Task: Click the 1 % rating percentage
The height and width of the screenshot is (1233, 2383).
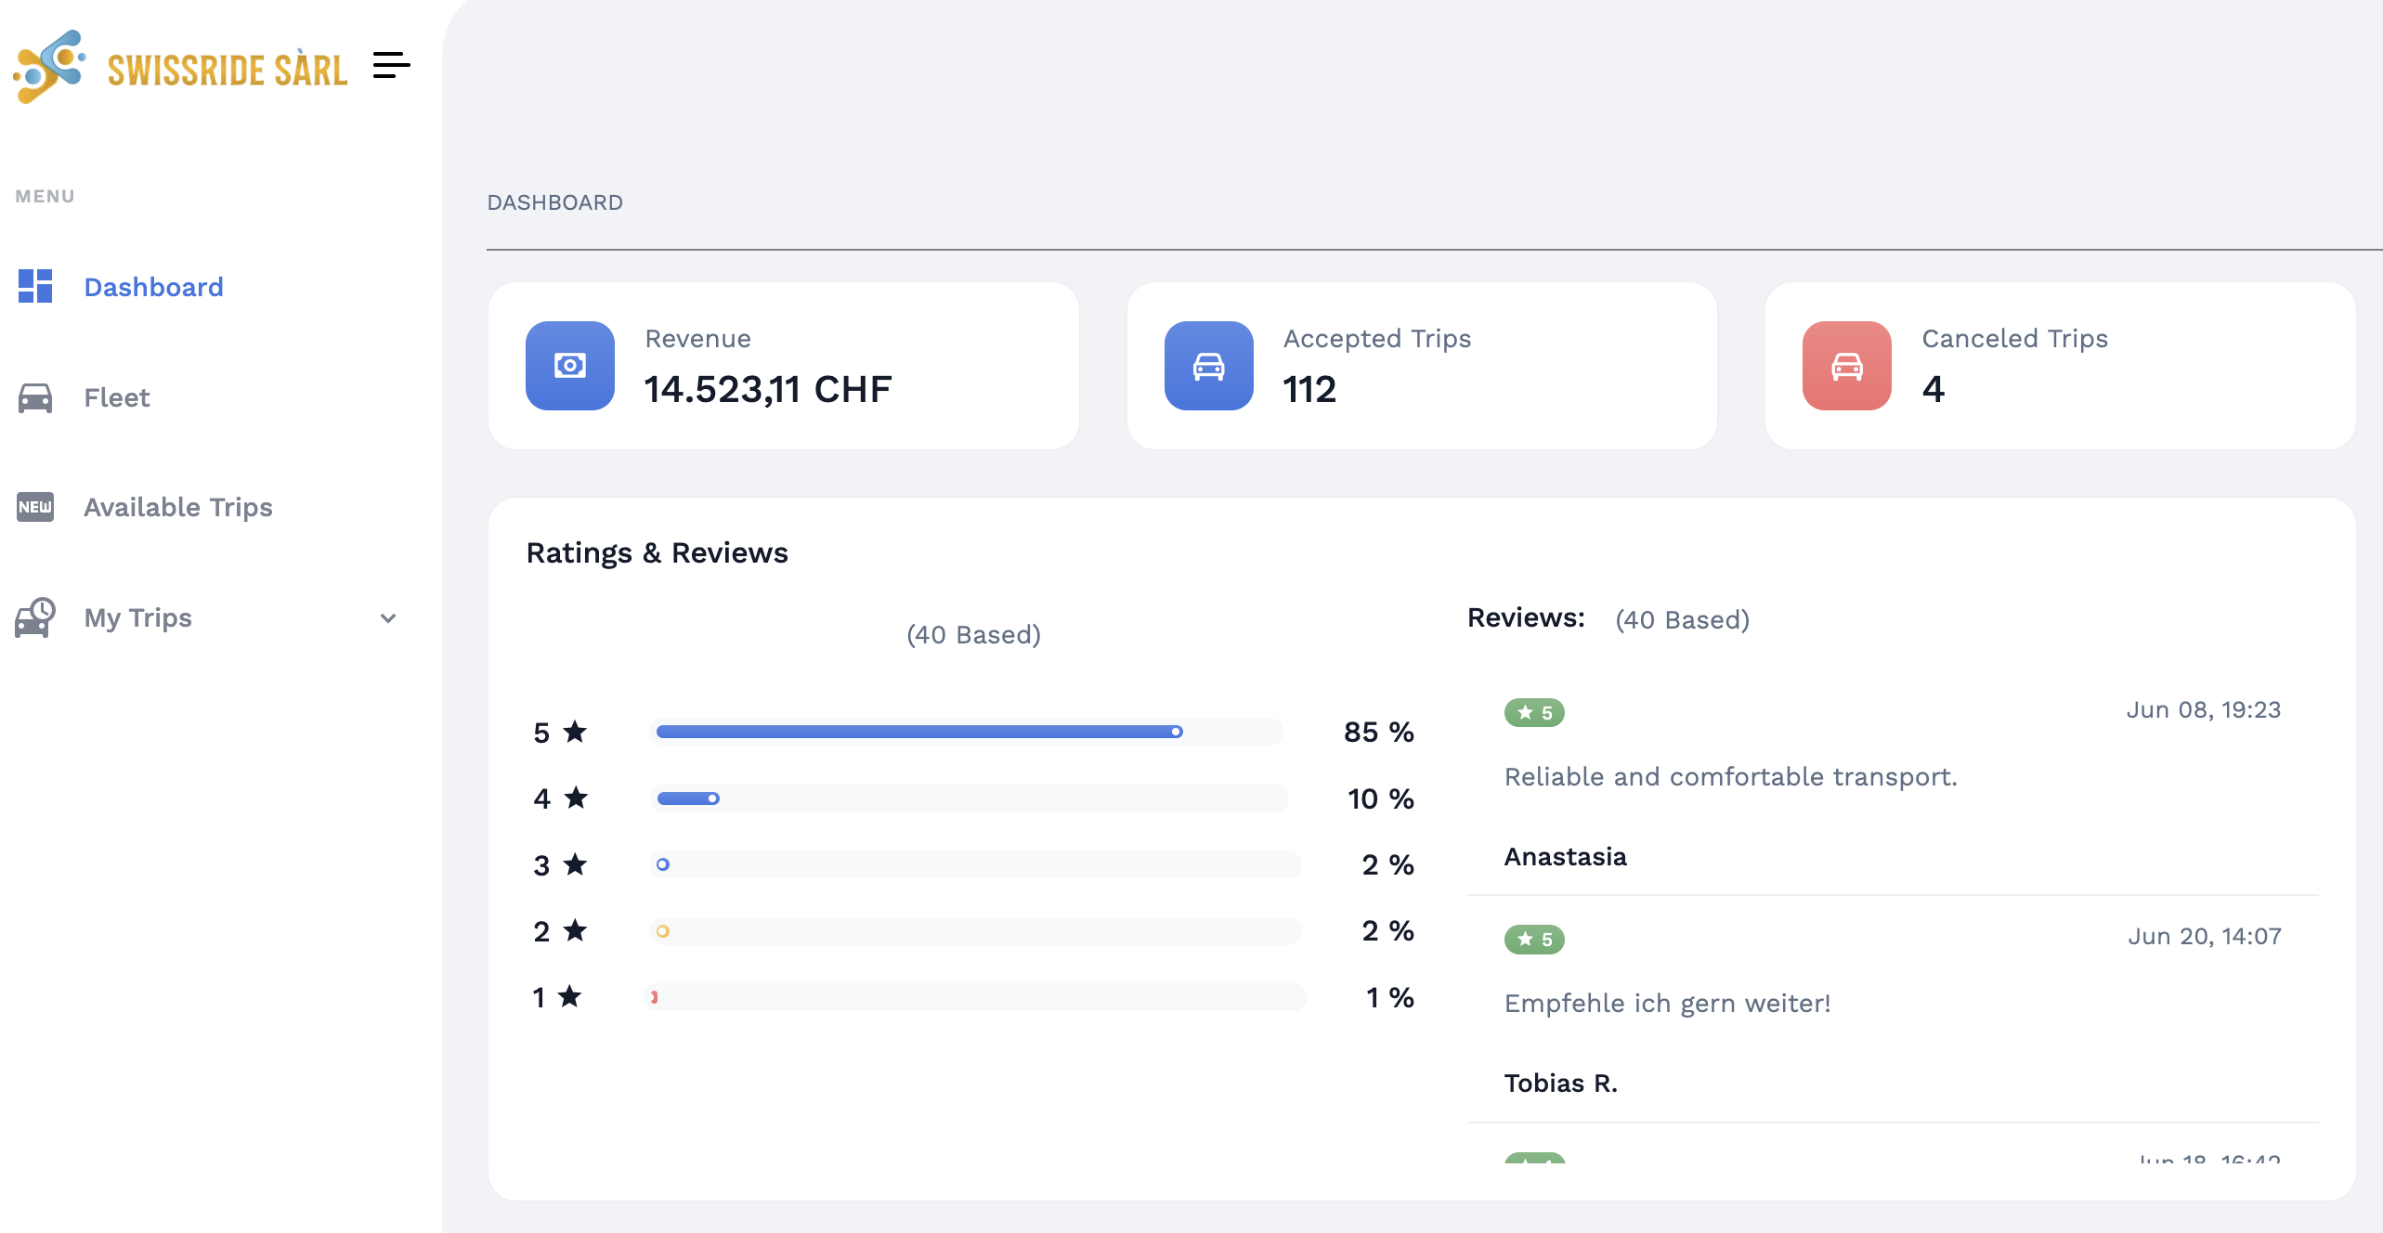Action: pos(1390,997)
